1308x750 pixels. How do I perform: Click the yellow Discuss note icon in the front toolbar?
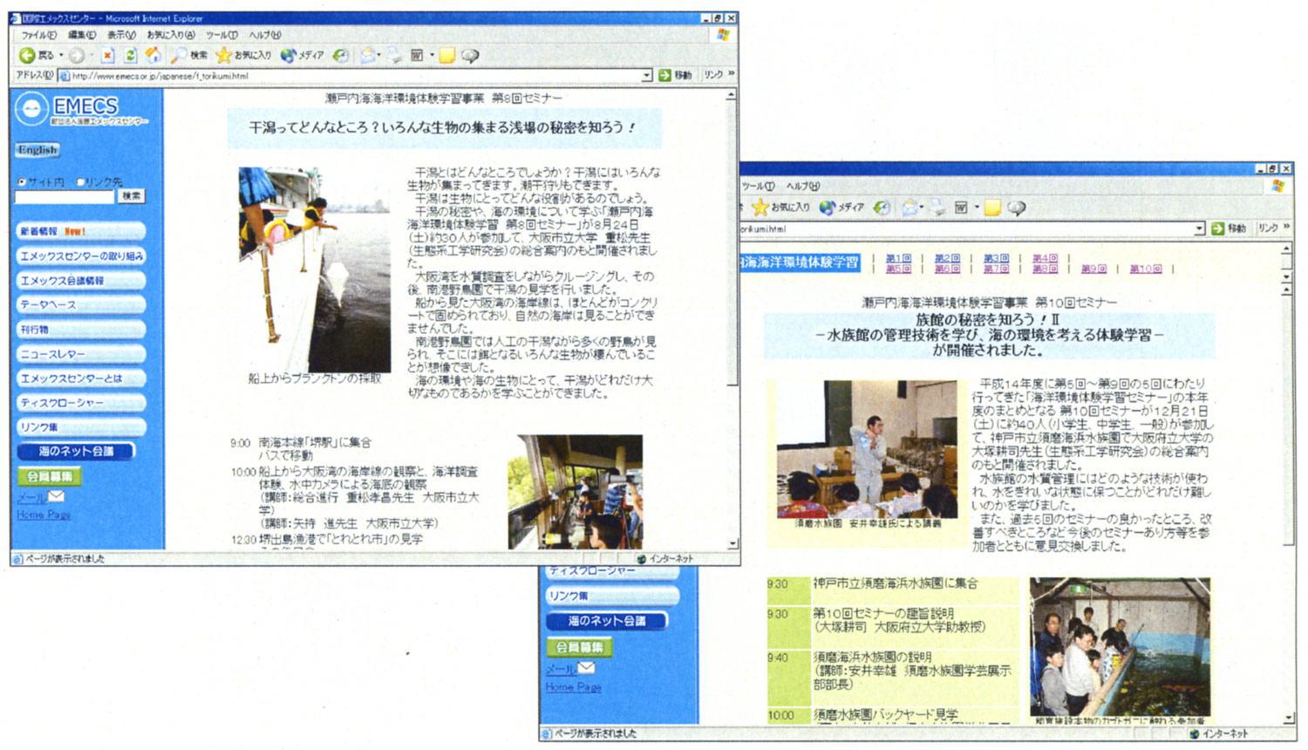point(446,56)
